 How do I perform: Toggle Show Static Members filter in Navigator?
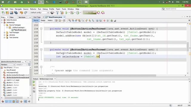click(10, 101)
